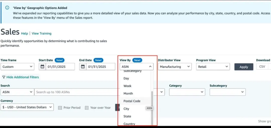
Task: Click the End Date calendar icon
Action: point(83,67)
